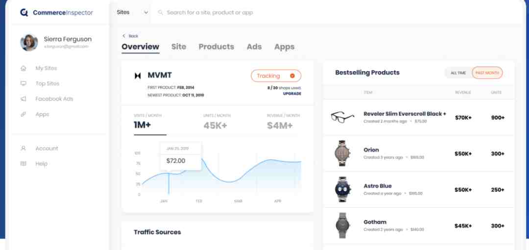
Task: Open the Account person icon
Action: (24, 149)
